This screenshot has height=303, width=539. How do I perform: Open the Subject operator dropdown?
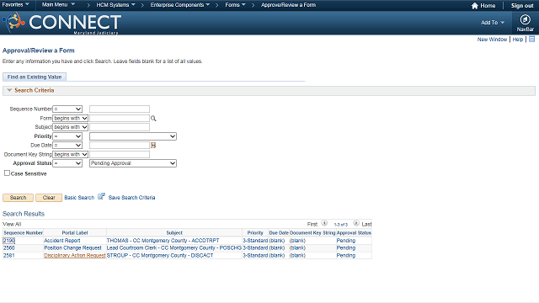point(71,127)
